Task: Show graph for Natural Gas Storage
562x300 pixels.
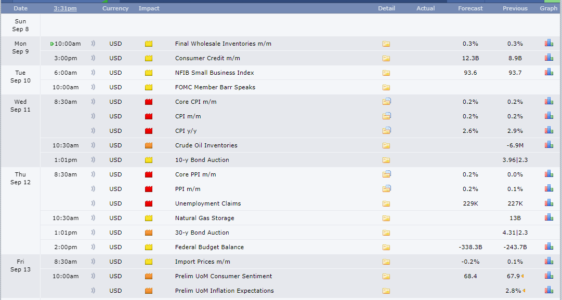Action: point(548,217)
